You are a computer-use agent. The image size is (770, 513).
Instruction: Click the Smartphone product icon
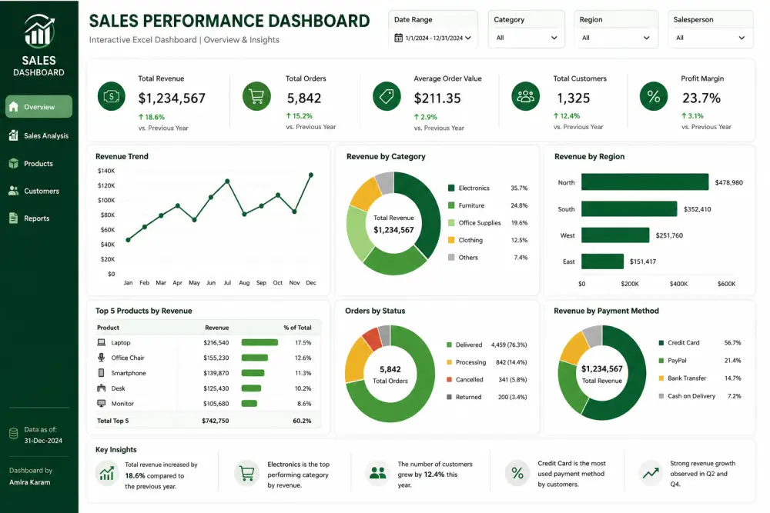click(x=101, y=373)
